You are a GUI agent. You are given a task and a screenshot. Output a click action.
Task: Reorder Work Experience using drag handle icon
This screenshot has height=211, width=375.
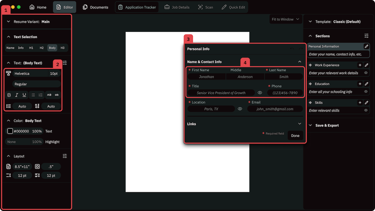[x=310, y=65]
